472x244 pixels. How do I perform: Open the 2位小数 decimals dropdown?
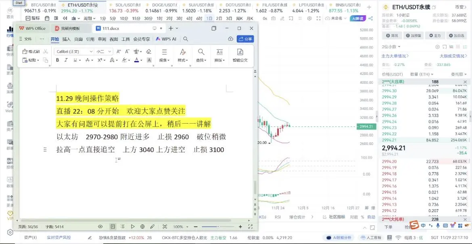pyautogui.click(x=391, y=46)
